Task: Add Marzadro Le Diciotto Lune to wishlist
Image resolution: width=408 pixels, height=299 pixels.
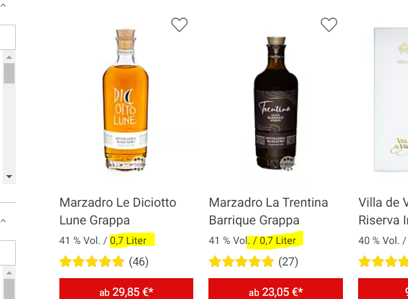Action: click(x=179, y=25)
